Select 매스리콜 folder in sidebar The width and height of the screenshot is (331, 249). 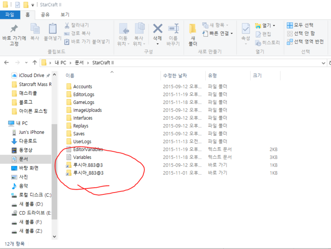[25, 93]
